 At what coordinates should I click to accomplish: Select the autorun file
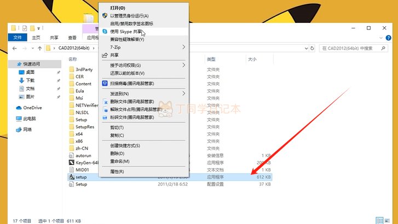(83, 155)
